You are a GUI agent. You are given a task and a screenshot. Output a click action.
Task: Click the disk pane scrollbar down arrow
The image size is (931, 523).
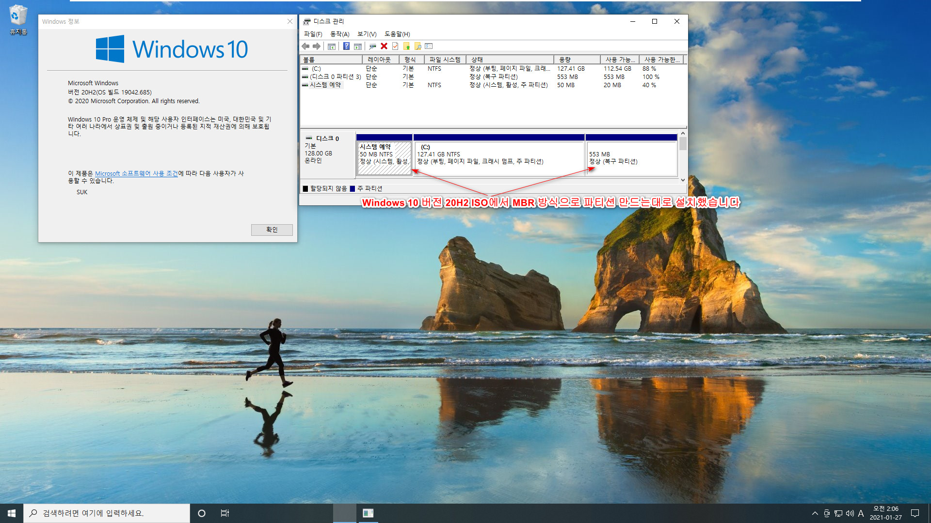[x=683, y=180]
